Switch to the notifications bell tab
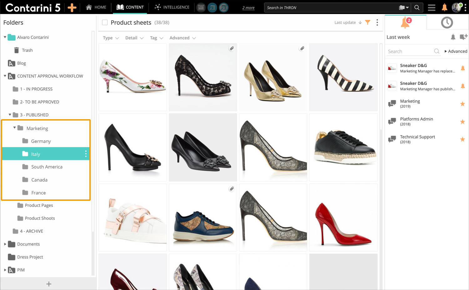The height and width of the screenshot is (290, 469). 406,22
